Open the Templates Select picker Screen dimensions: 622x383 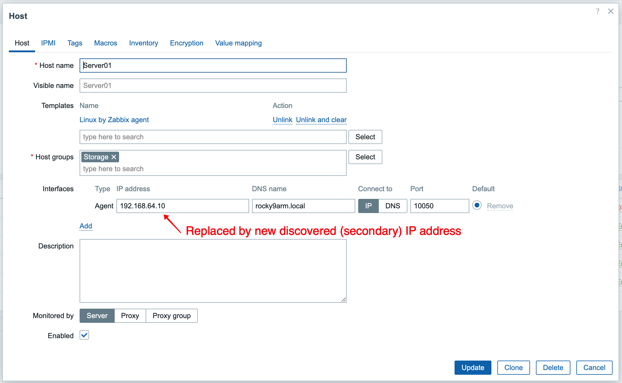point(365,137)
